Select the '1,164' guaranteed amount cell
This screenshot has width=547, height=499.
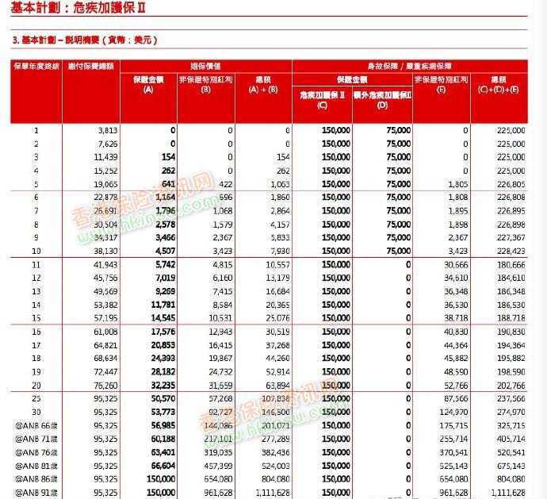pos(166,198)
